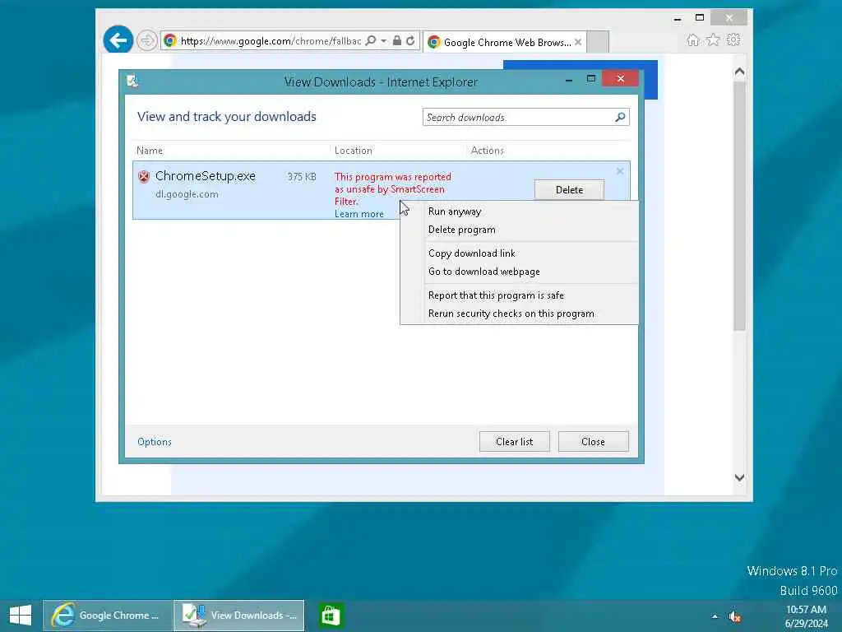The height and width of the screenshot is (632, 842).
Task: Minimize the View Downloads dialog
Action: tap(569, 80)
